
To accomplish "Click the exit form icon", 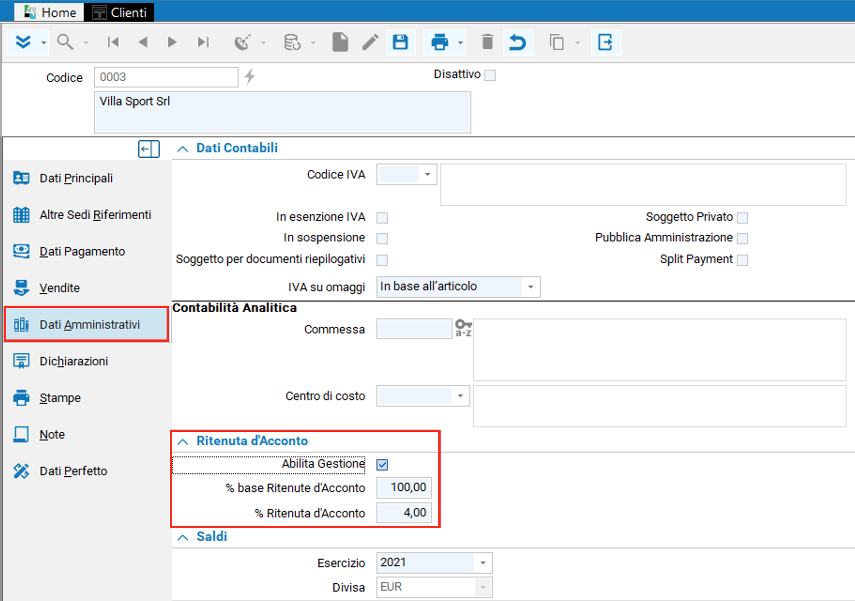I will (605, 42).
